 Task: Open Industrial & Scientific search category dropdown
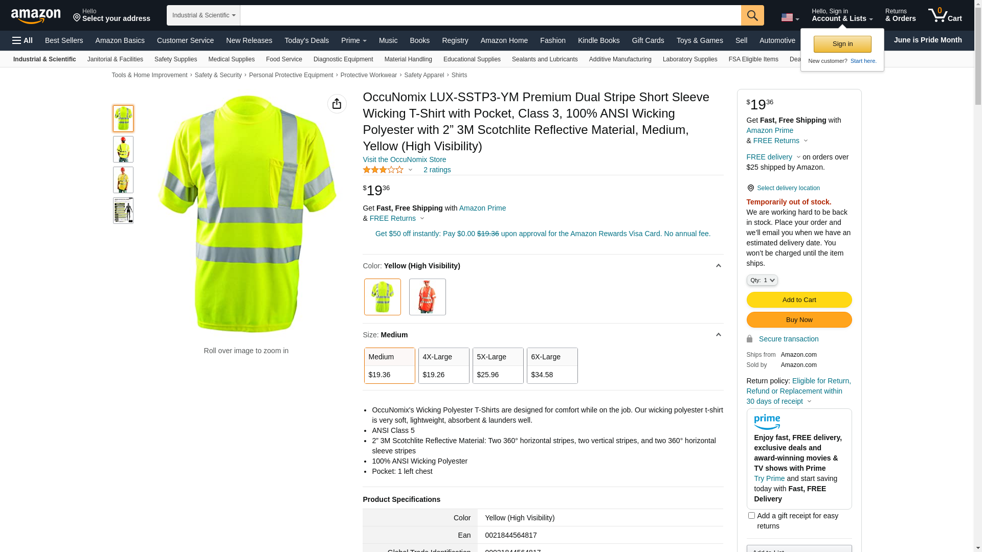204,15
